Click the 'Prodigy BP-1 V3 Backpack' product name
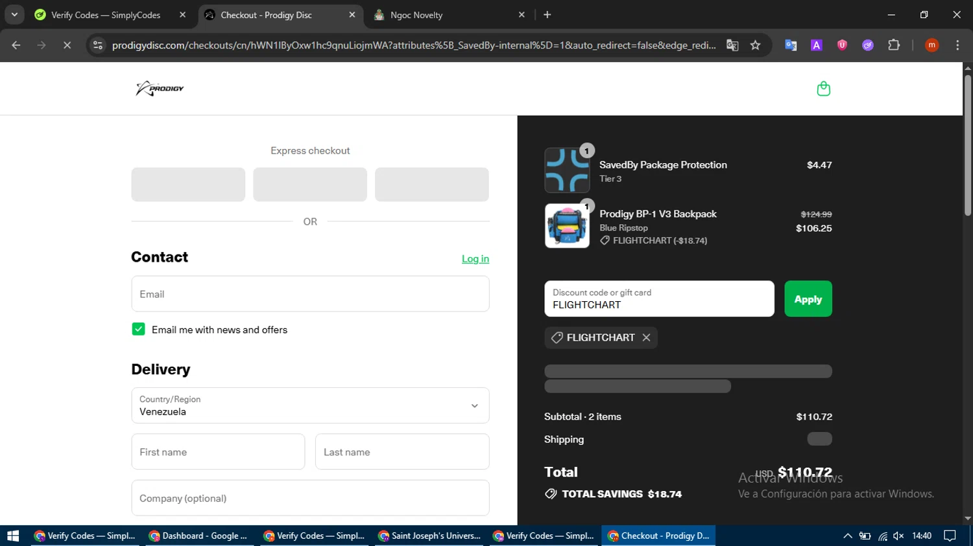 click(658, 214)
